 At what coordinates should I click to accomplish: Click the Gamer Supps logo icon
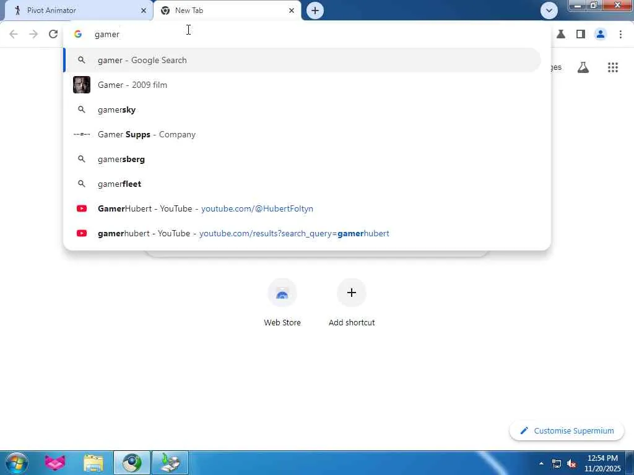[82, 134]
